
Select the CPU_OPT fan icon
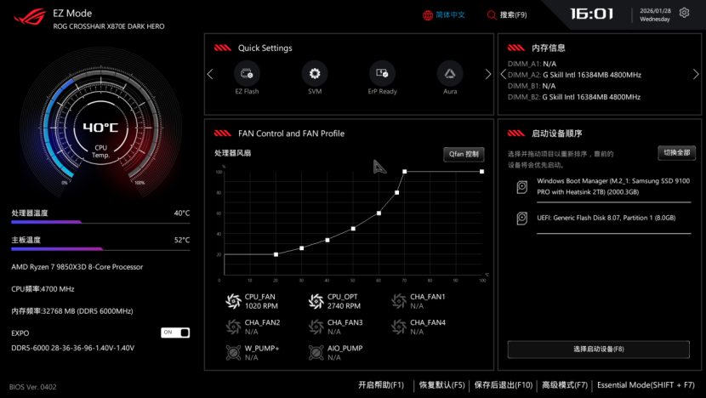[x=316, y=301]
